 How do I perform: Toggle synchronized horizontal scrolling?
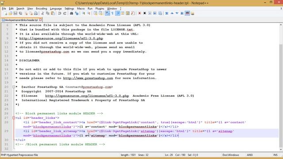pos(100,13)
